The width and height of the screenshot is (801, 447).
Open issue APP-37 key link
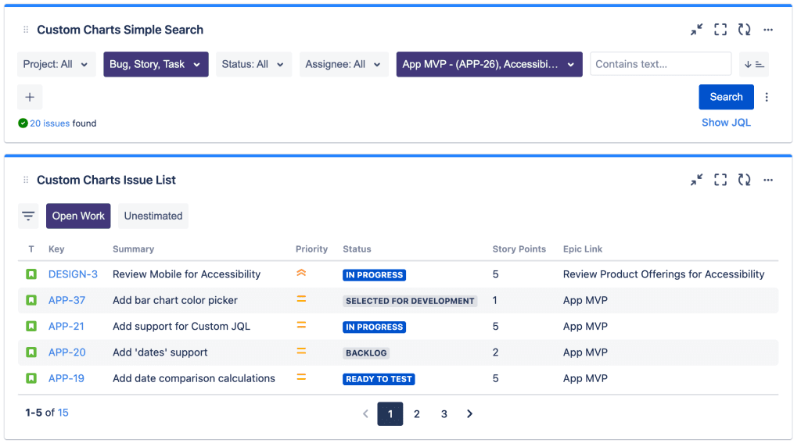[66, 300]
